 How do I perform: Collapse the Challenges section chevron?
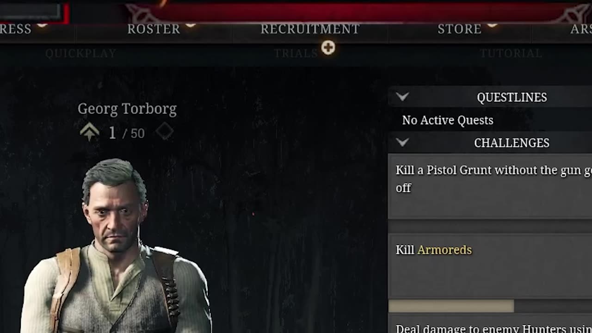tap(402, 142)
